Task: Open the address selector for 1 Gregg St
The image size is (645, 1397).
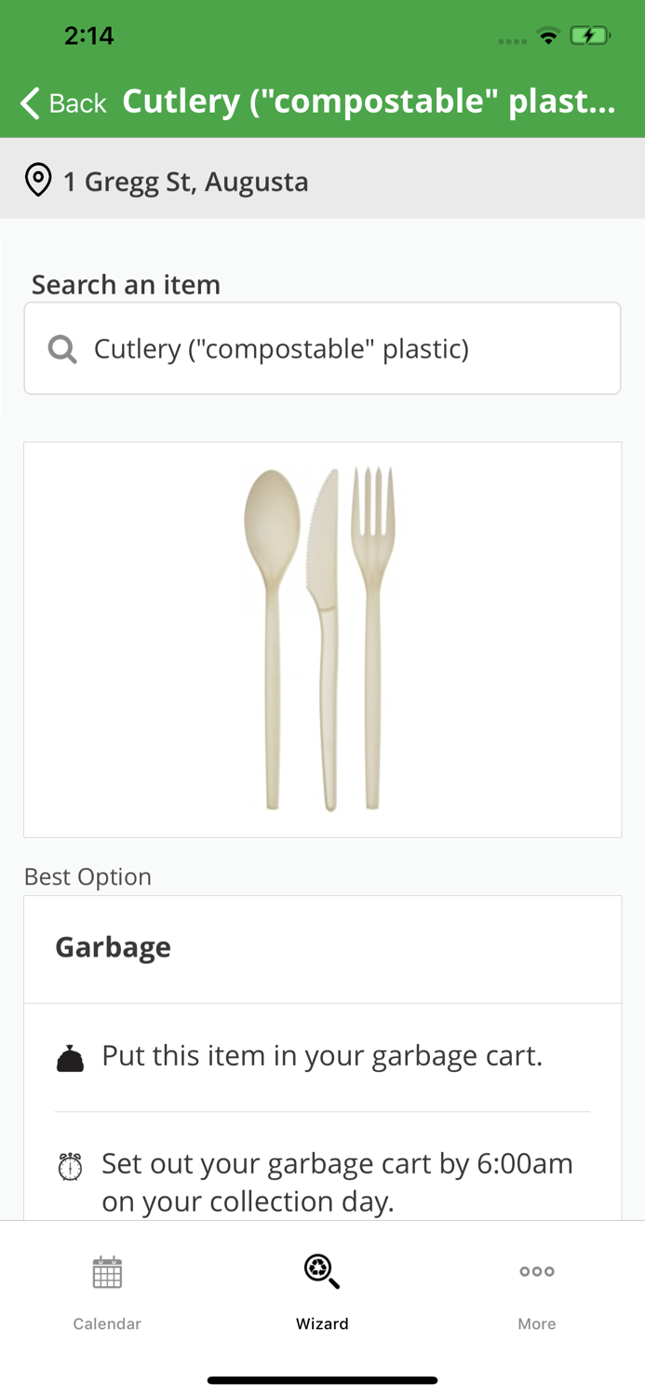Action: pyautogui.click(x=185, y=182)
